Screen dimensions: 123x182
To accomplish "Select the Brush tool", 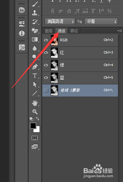I will [35, 4].
